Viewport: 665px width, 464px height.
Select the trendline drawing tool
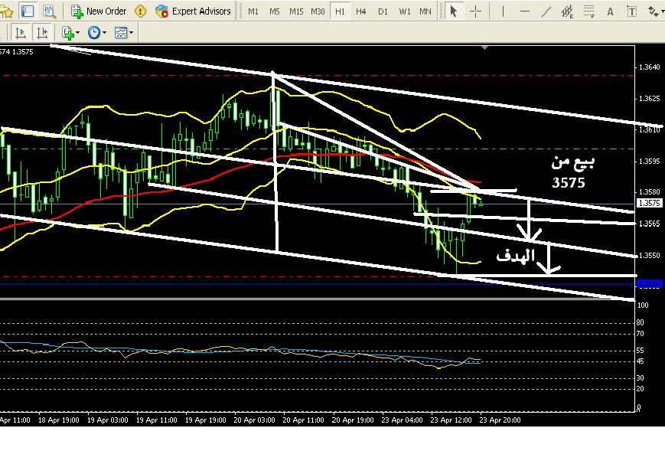[546, 11]
